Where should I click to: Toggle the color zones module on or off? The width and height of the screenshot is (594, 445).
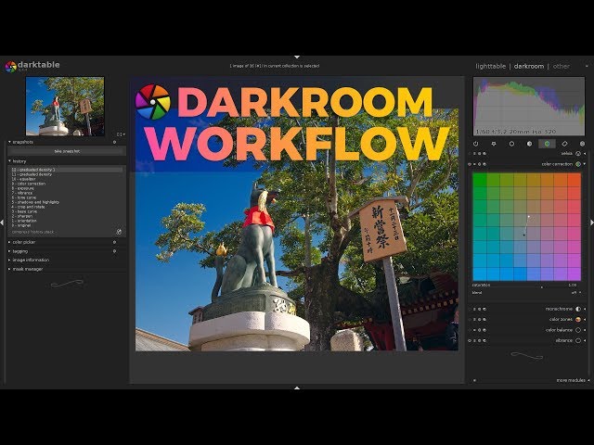[470, 319]
